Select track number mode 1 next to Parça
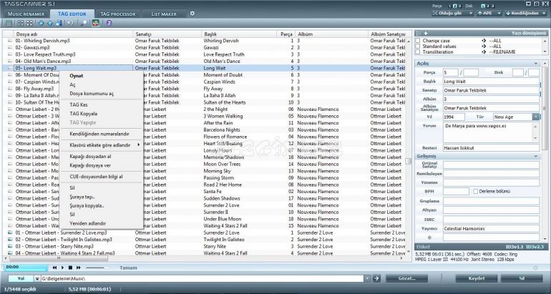 coord(450,6)
